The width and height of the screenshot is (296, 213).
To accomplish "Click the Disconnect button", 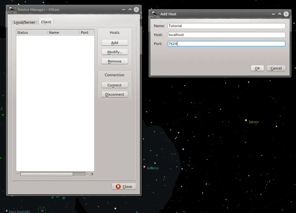I will click(115, 94).
